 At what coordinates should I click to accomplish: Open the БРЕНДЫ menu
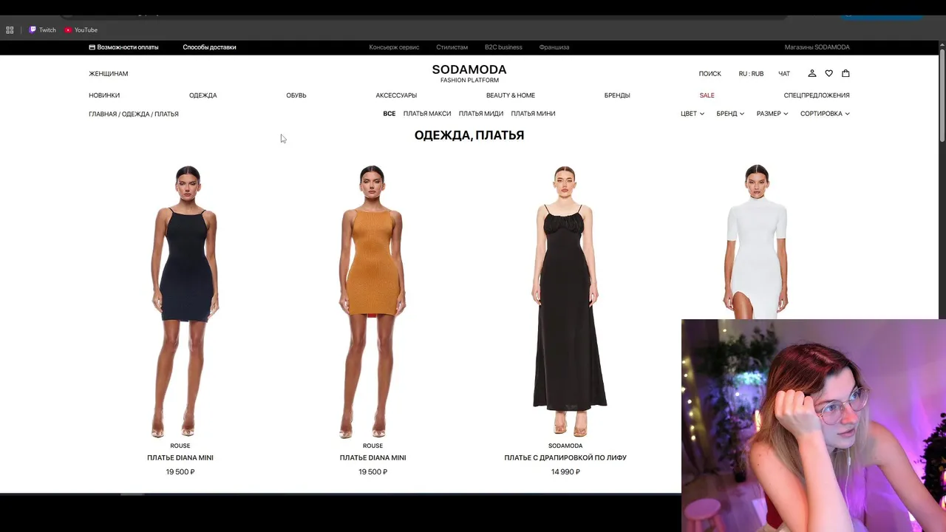[x=617, y=95]
